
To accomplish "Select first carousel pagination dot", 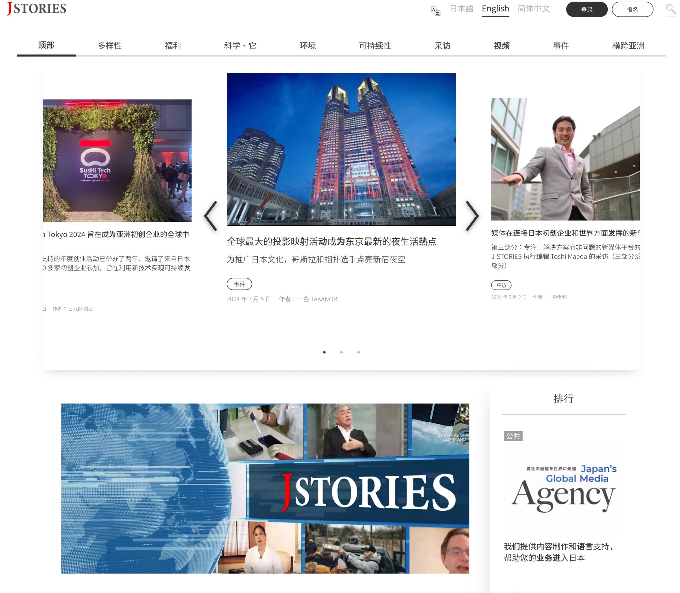I will [324, 352].
